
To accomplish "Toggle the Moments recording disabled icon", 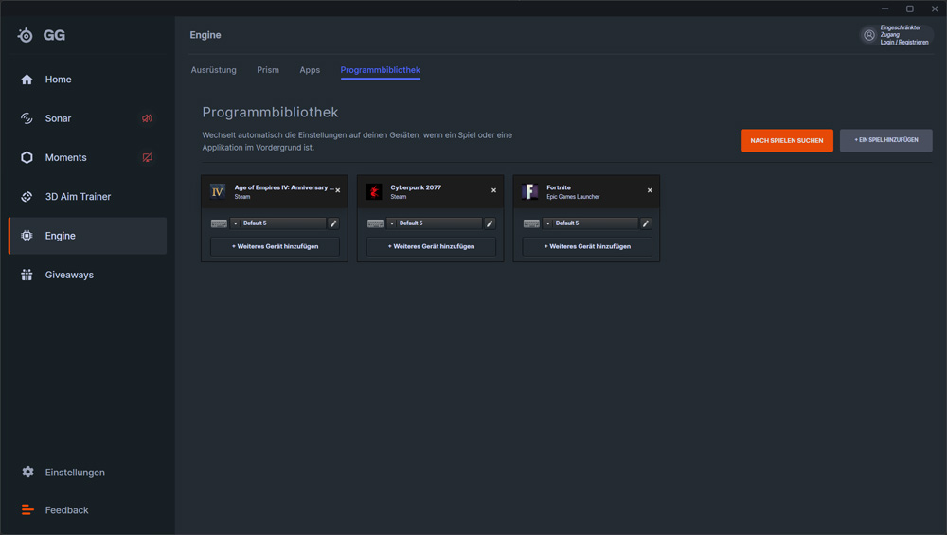I will [x=147, y=157].
